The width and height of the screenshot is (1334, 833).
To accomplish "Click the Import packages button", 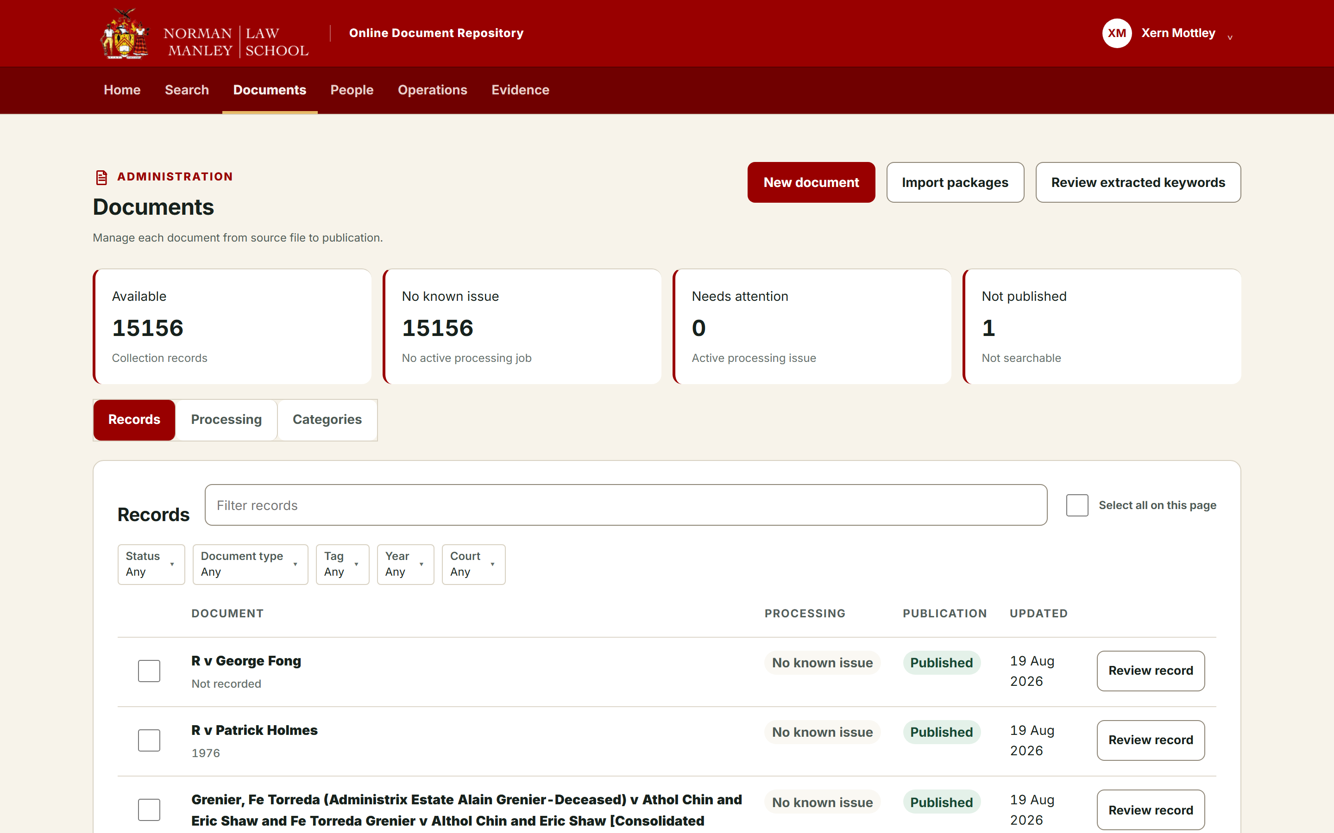I will point(955,182).
